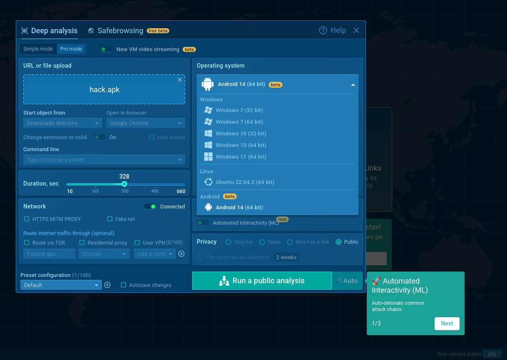
Task: Click the hack.apk upload area
Action: tap(104, 89)
